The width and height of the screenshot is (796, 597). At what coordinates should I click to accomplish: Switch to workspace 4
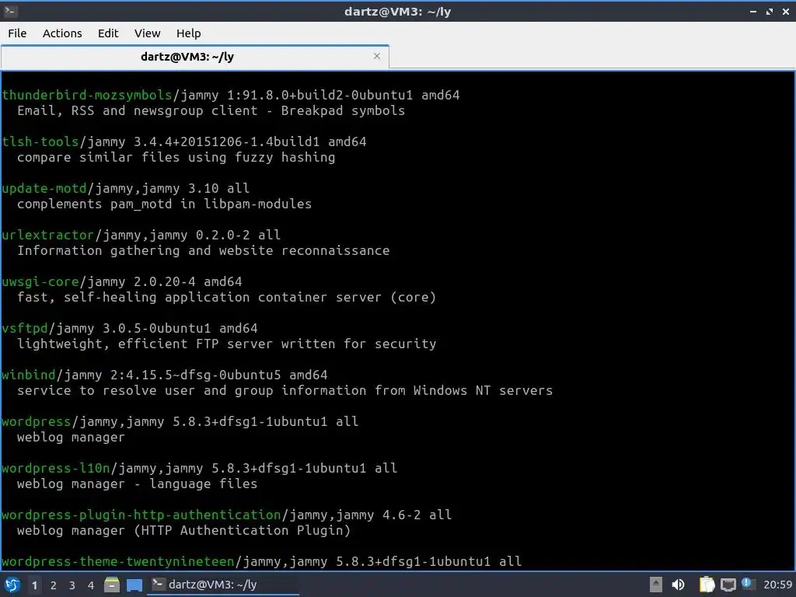[91, 585]
